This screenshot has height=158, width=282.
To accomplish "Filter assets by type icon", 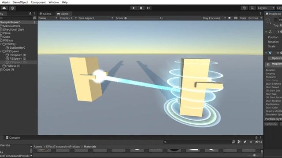I will (x=239, y=142).
